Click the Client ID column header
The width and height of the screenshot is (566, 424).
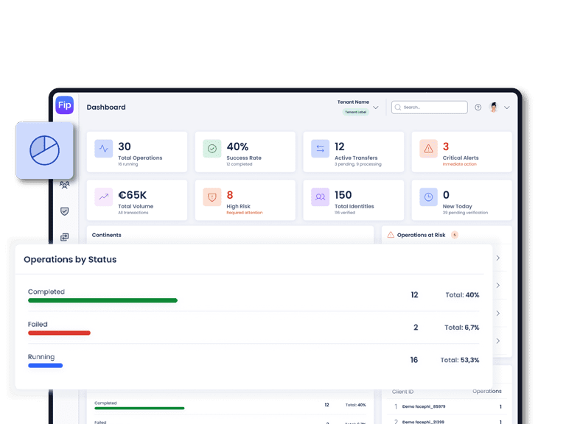coord(403,392)
